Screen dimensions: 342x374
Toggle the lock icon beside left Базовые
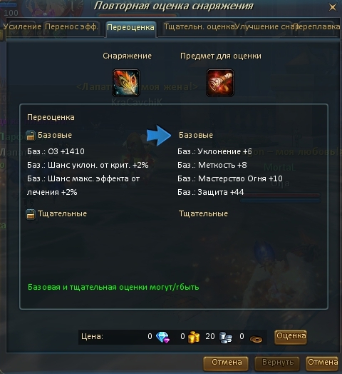(x=31, y=136)
